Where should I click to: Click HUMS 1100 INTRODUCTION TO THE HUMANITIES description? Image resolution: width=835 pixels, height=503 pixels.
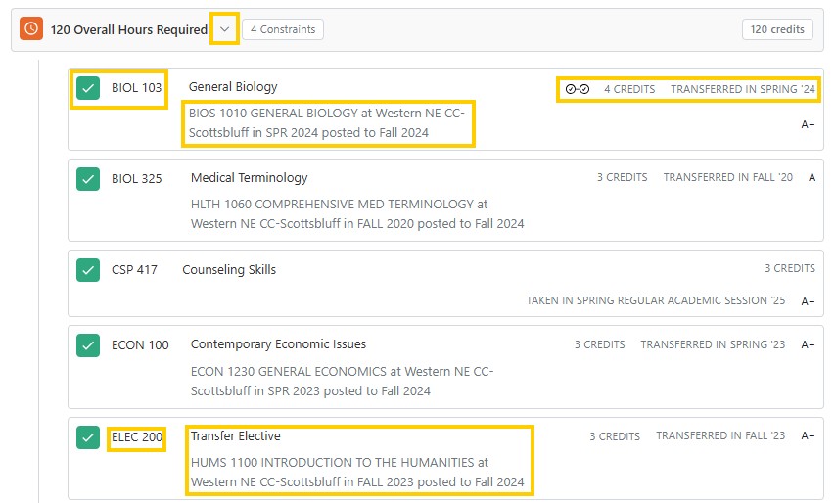coord(357,472)
